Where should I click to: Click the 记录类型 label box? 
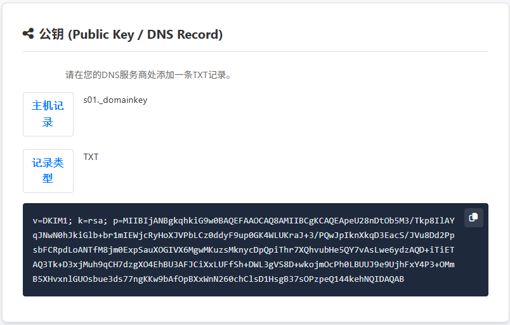(48, 171)
